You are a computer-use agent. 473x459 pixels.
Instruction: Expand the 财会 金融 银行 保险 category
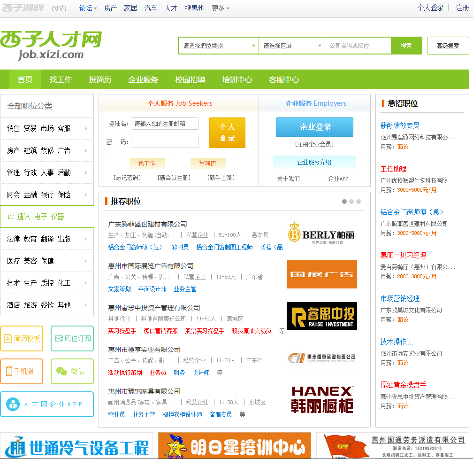tap(47, 194)
